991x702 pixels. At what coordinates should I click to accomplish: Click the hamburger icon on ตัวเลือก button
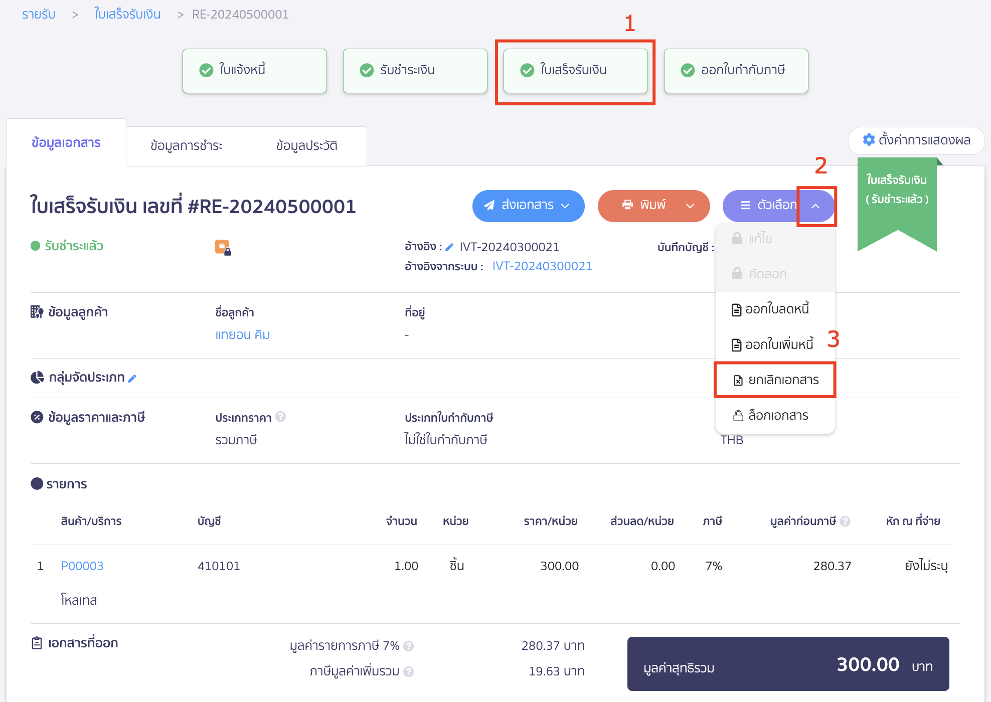point(746,205)
